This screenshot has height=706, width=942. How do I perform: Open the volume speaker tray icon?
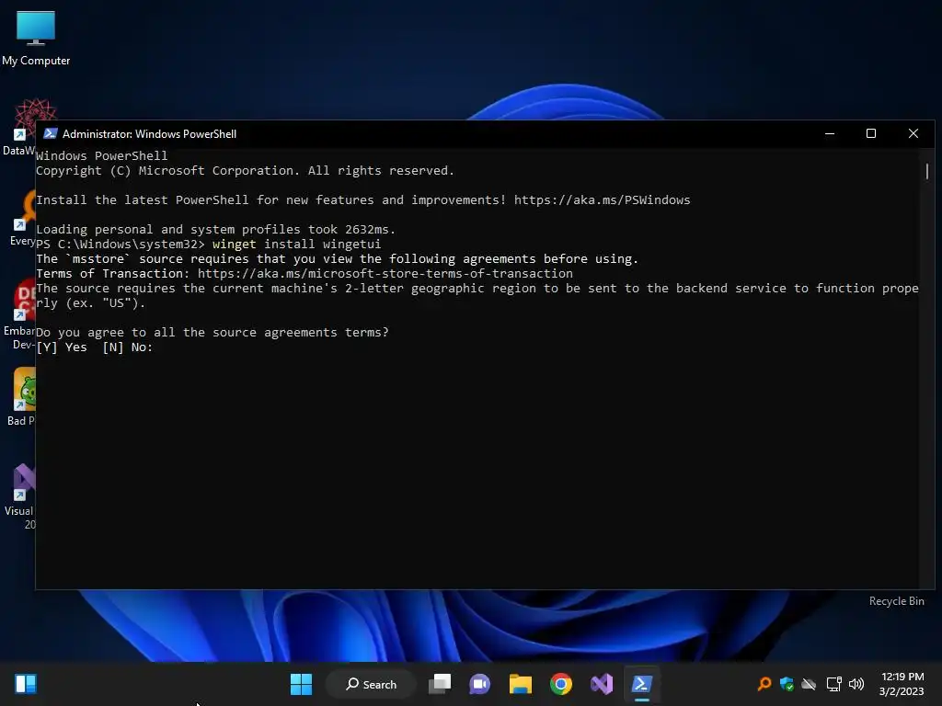[x=856, y=684]
